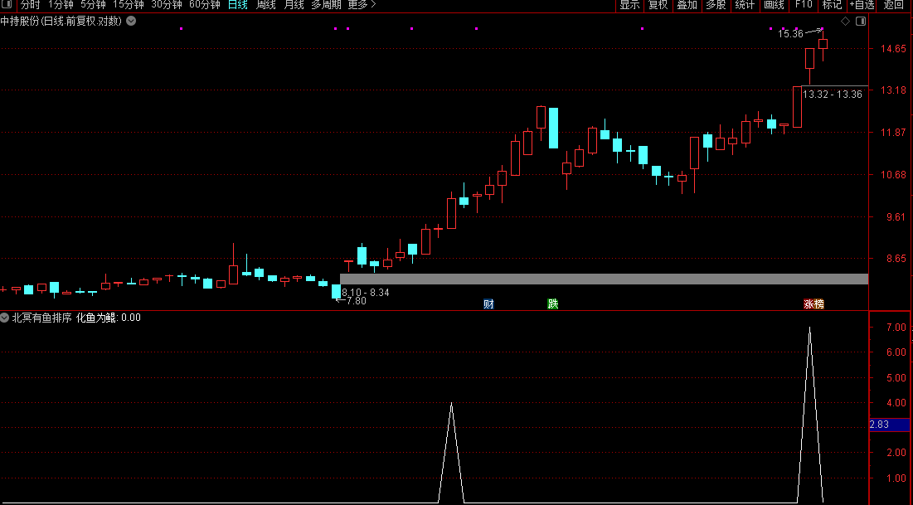Select the 30分钟 period tab
Viewport: 913px width, 505px height.
[167, 5]
